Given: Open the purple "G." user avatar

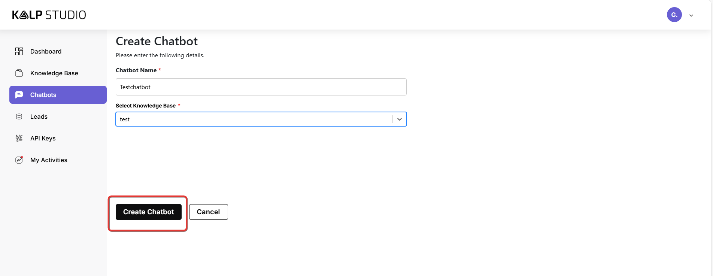Looking at the screenshot, I should 674,15.
